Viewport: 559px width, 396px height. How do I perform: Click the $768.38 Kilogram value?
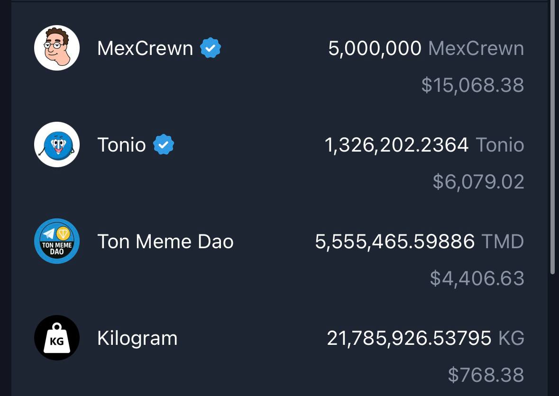486,375
